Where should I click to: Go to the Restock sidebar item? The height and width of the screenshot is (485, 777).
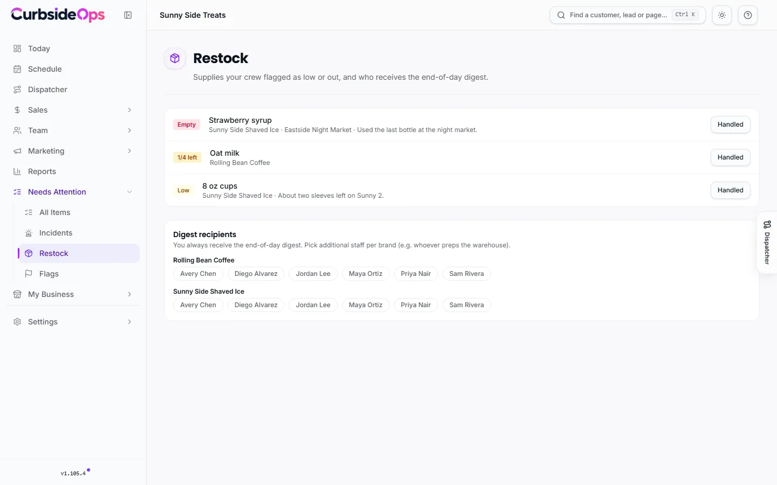coord(79,253)
